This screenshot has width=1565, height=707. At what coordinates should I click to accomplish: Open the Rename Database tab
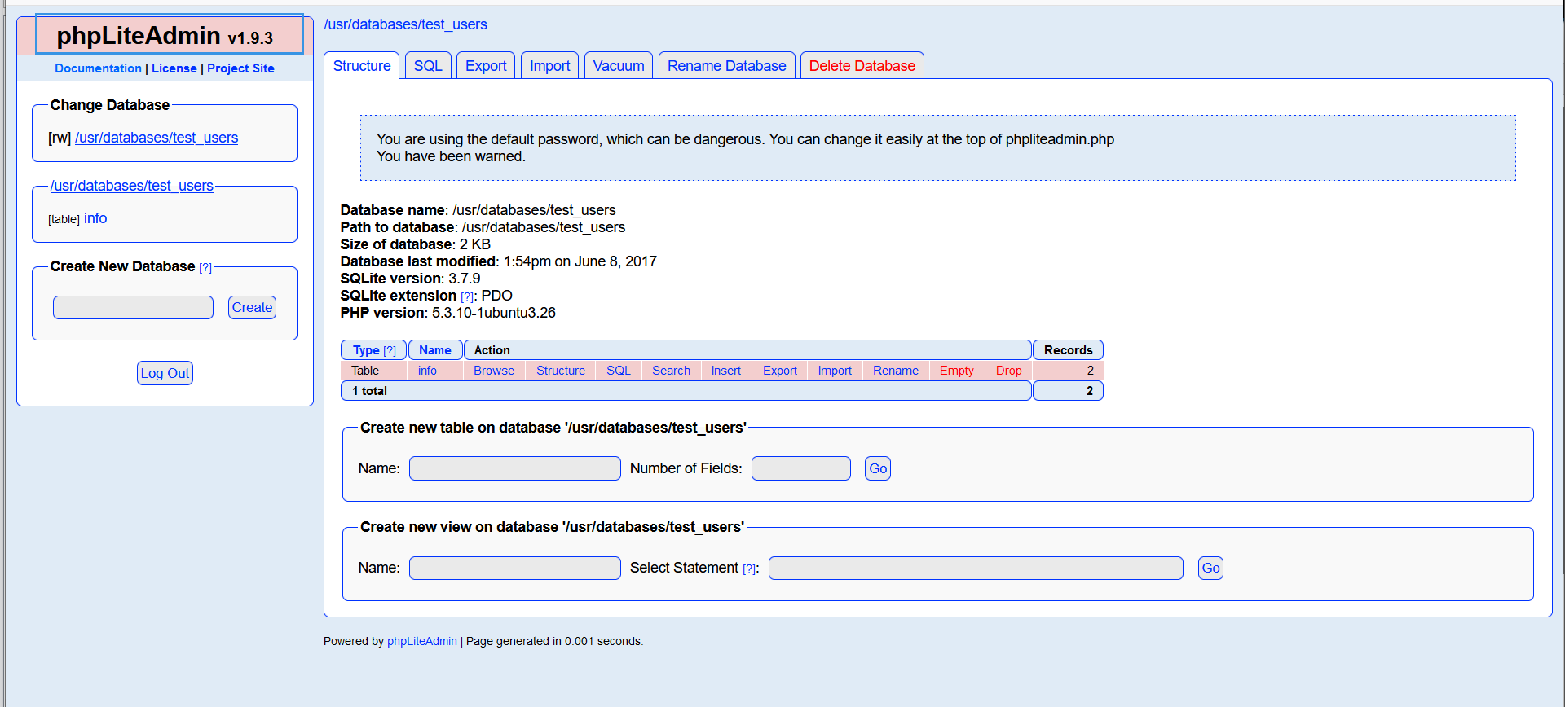pos(727,66)
